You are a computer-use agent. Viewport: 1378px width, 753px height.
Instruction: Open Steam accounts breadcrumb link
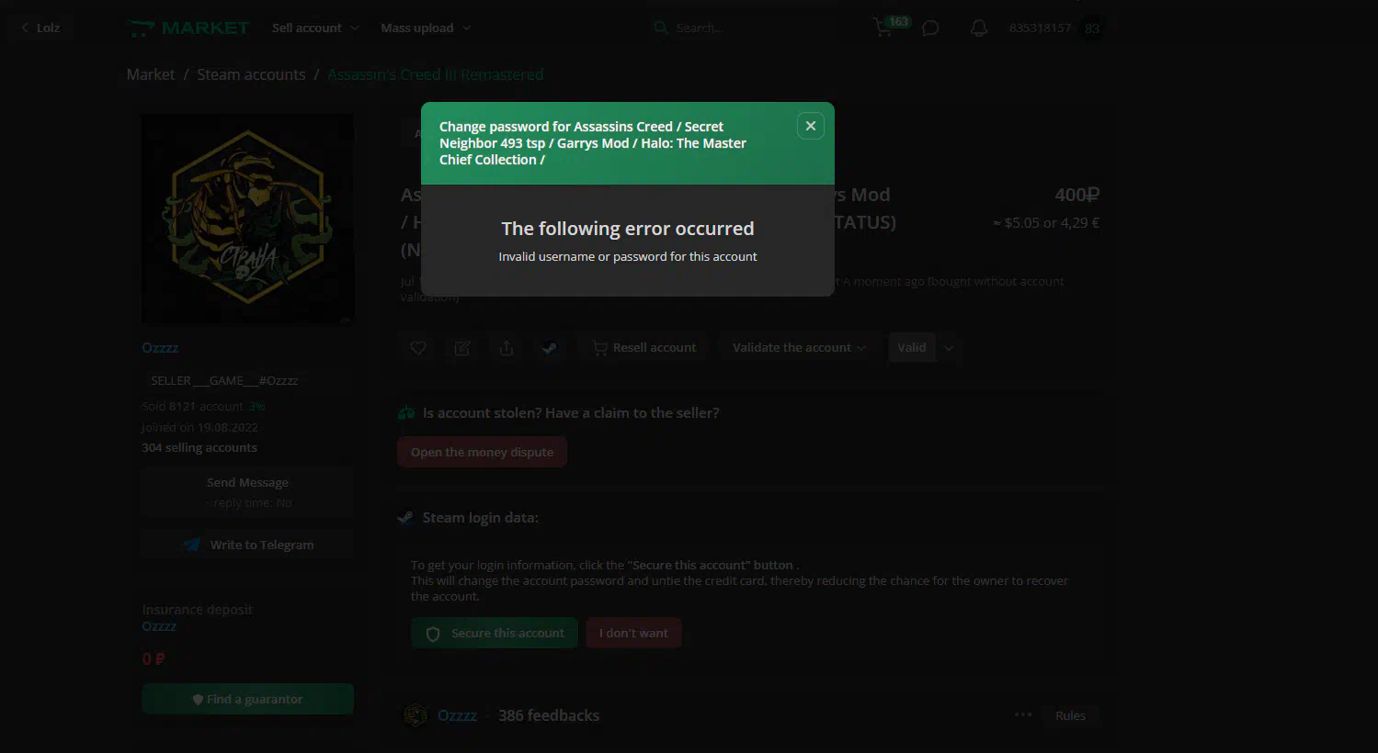251,74
